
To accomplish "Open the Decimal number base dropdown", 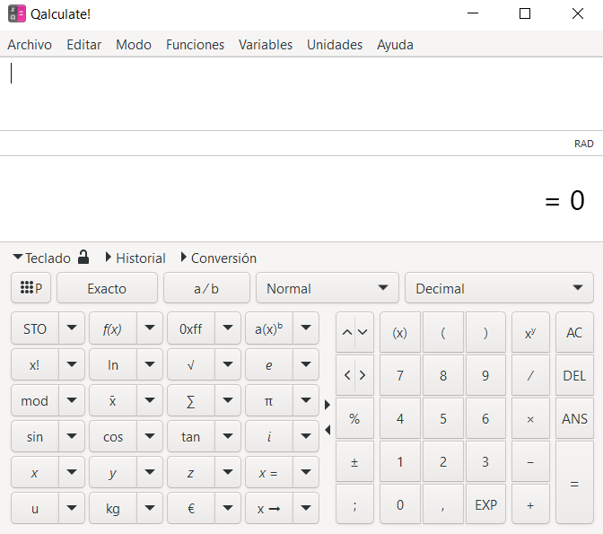I will tap(498, 288).
